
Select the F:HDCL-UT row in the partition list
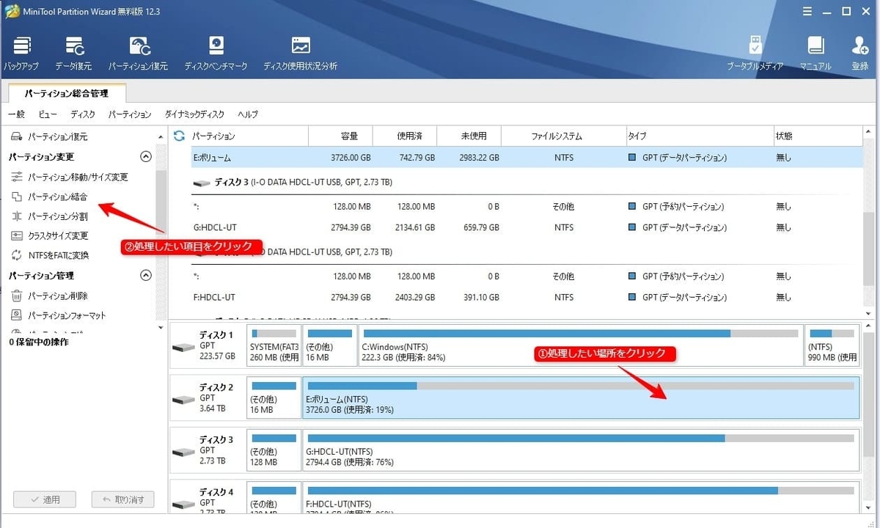527,297
